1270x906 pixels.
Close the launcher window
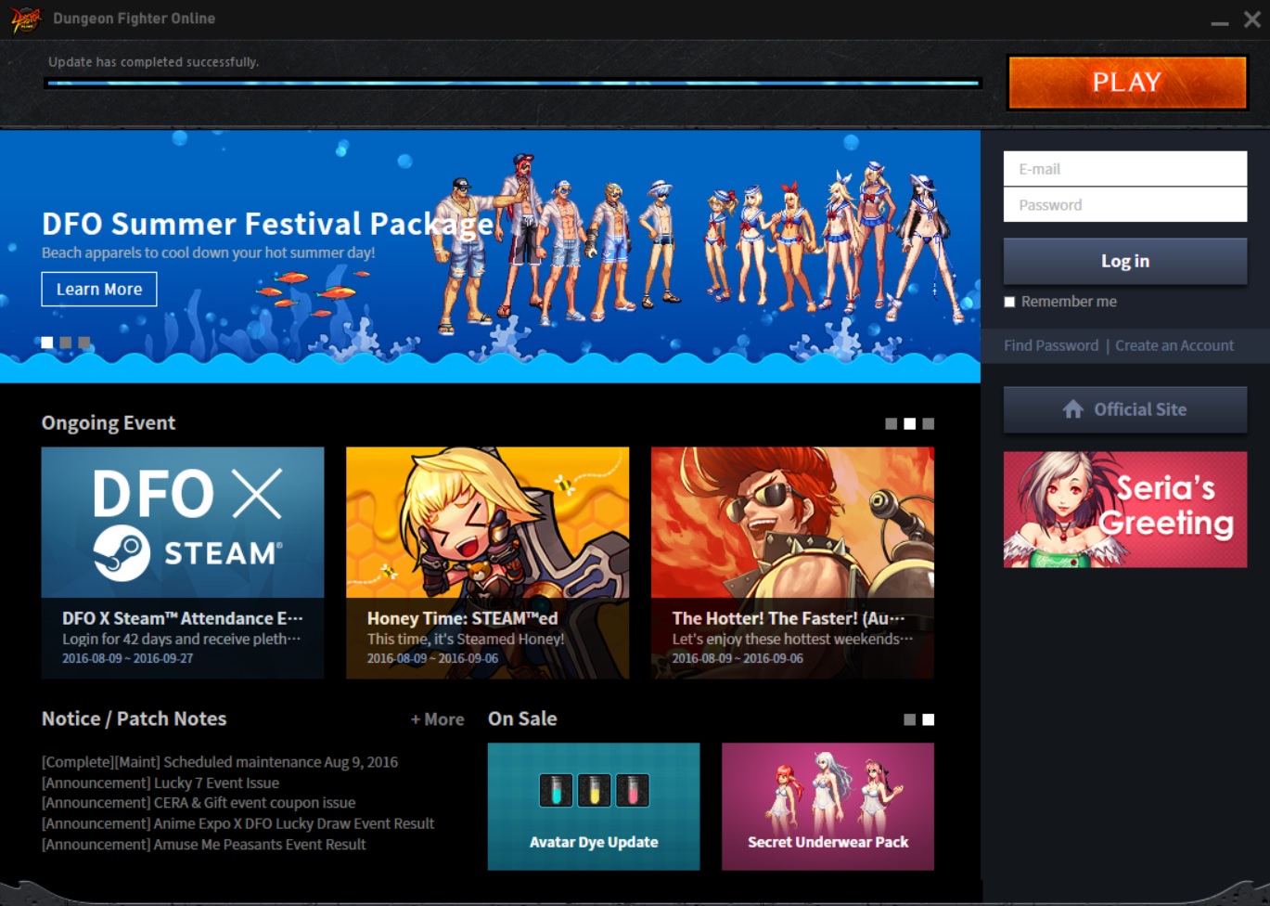pos(1251,19)
